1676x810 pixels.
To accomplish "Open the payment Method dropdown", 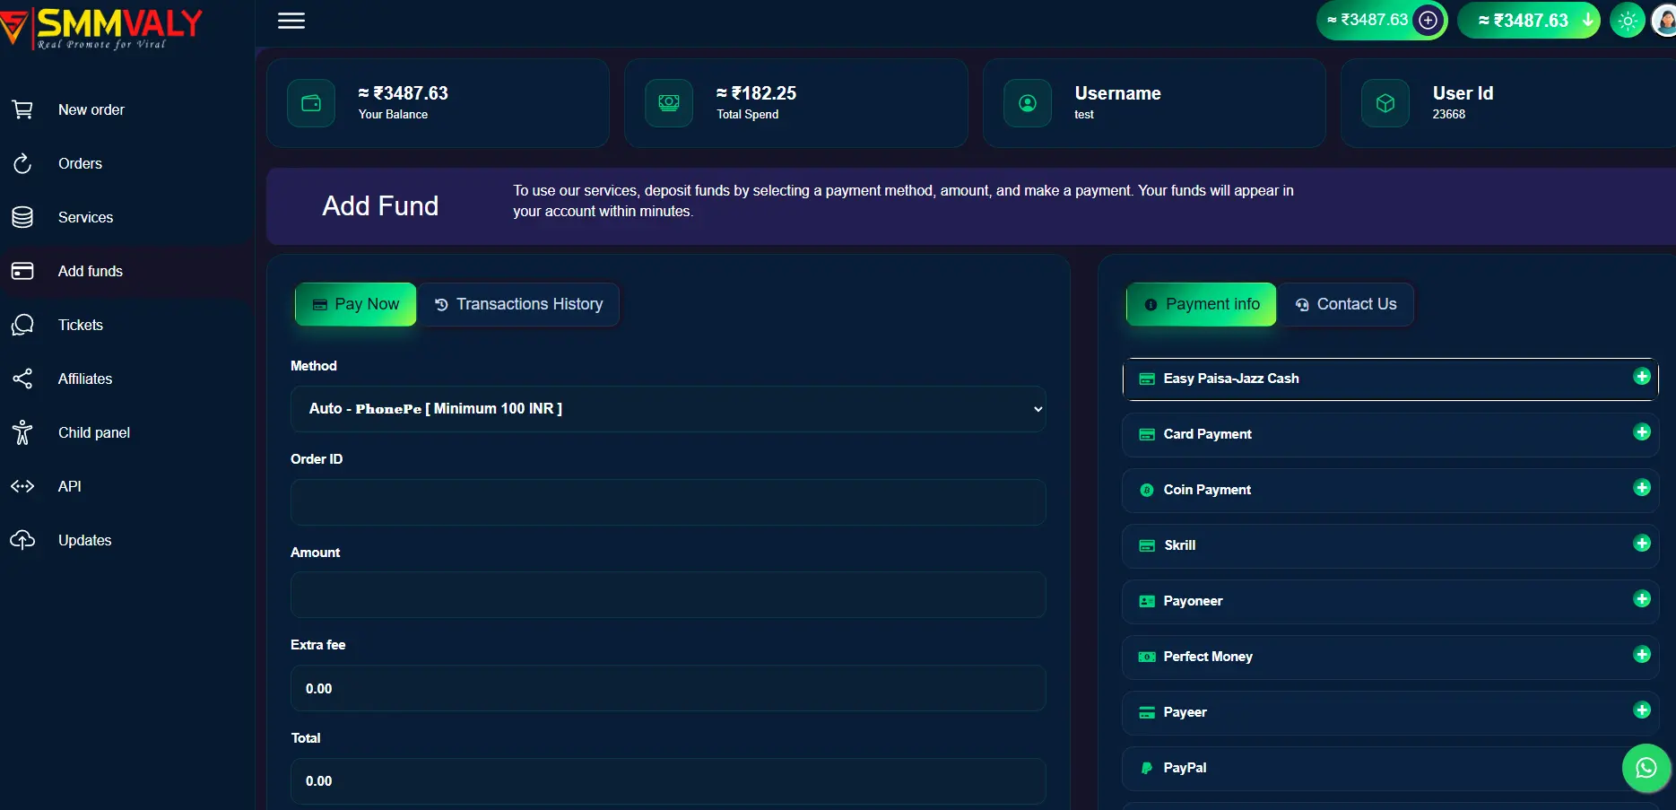I will point(668,409).
